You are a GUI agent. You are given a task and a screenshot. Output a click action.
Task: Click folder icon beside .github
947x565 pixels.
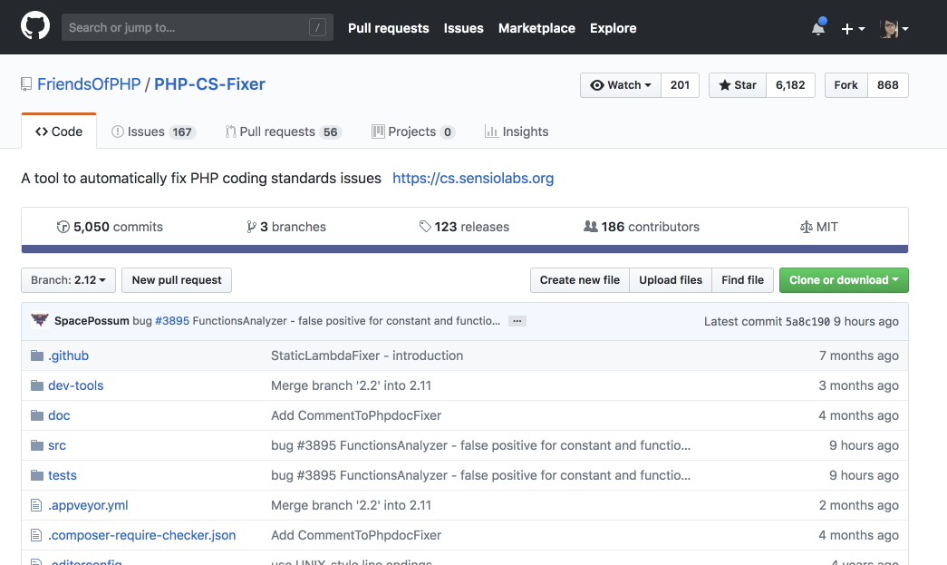[37, 356]
